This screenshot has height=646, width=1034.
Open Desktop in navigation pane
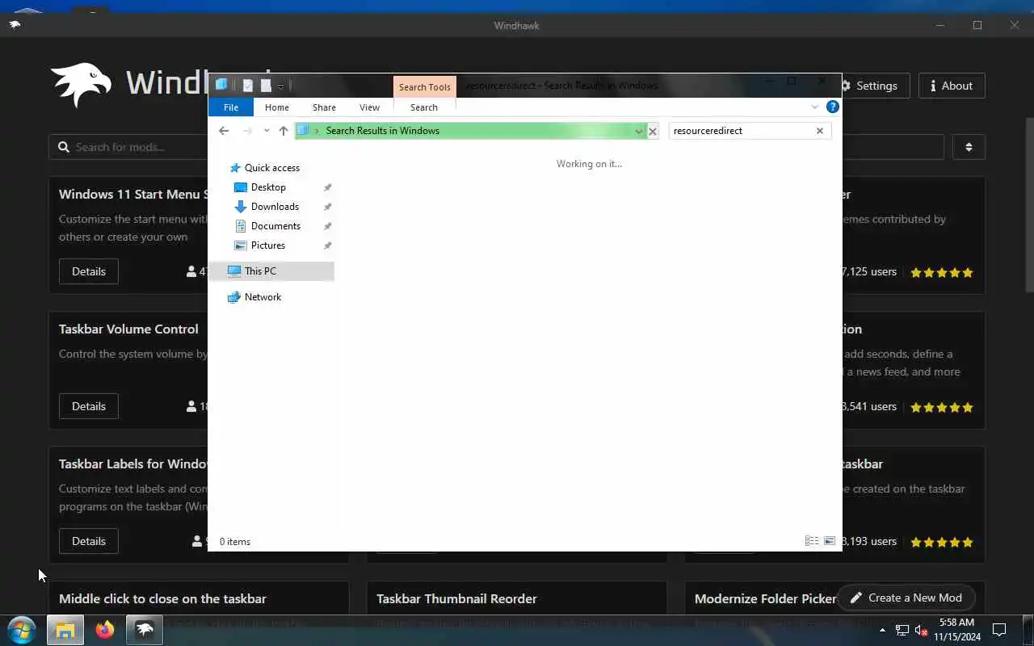tap(268, 187)
